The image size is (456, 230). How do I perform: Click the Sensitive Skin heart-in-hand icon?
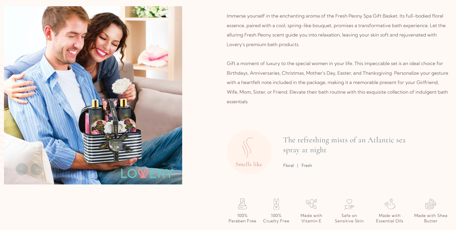349,204
